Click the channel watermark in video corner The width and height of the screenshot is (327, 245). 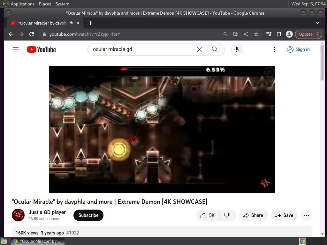point(265,183)
